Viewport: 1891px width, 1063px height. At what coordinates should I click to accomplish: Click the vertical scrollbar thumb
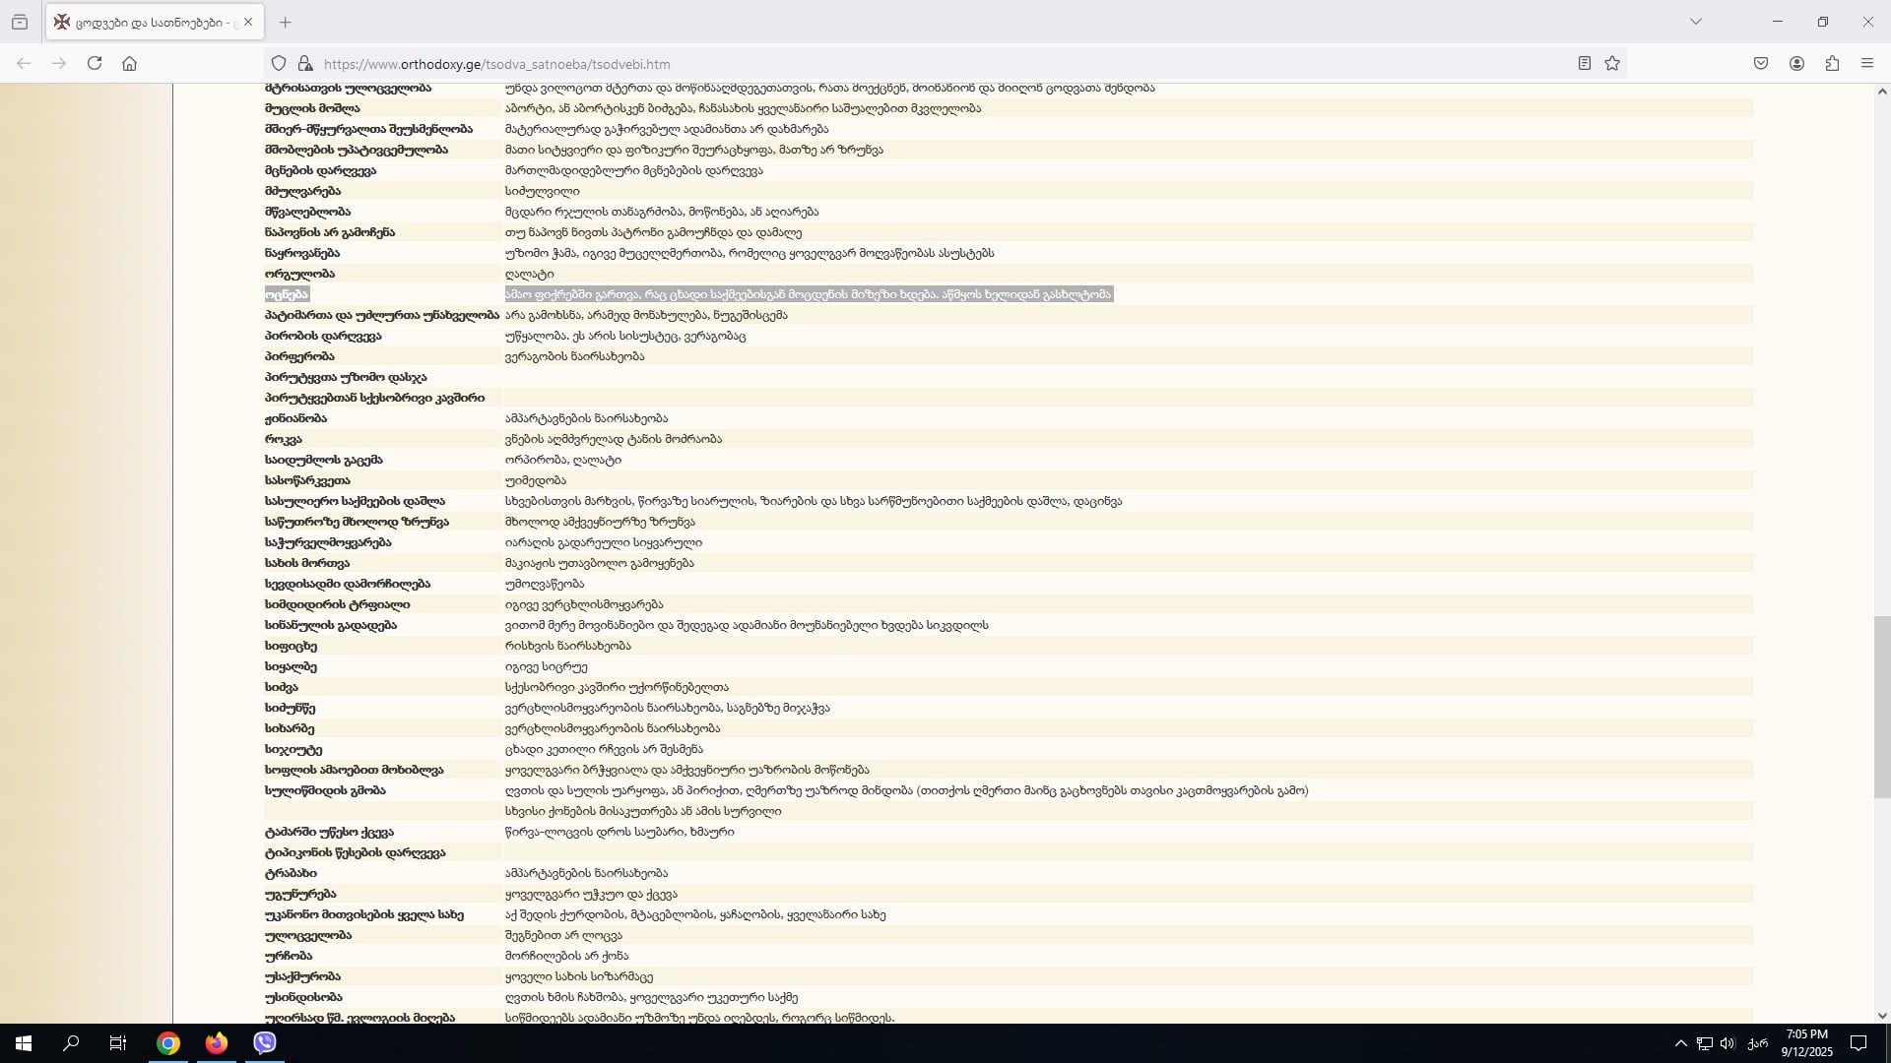[1882, 706]
